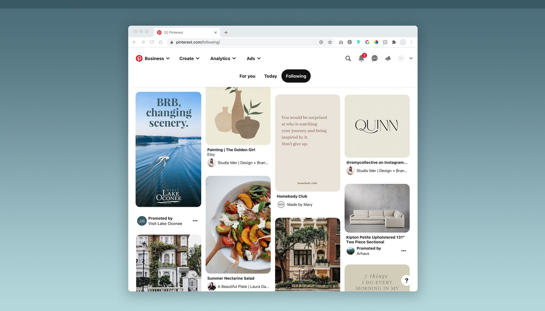Screen dimensions: 545x311
Task: Open the Visit Lake Oconee advertiser profile
Action: 165,224
